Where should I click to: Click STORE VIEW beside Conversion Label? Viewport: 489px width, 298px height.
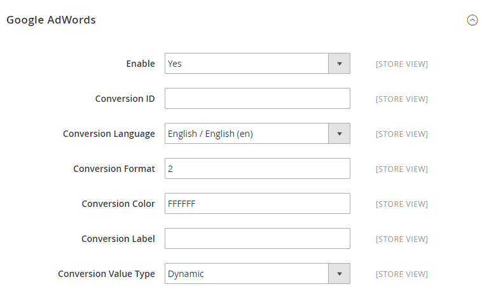point(402,239)
